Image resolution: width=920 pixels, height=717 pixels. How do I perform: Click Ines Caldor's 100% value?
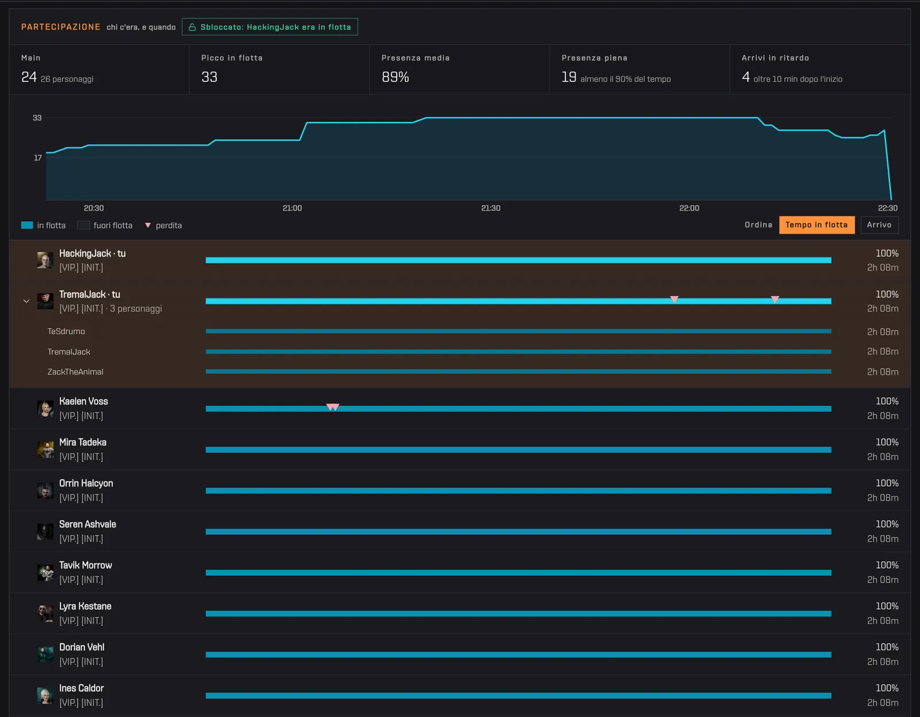pos(887,688)
